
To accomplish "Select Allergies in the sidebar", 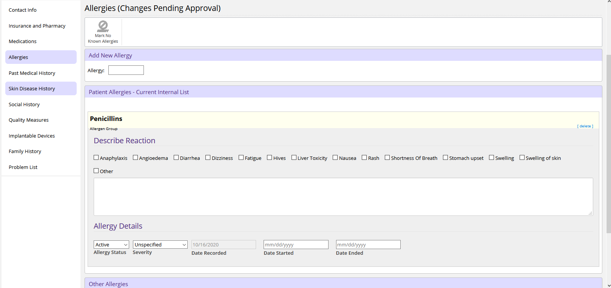I will [x=41, y=57].
